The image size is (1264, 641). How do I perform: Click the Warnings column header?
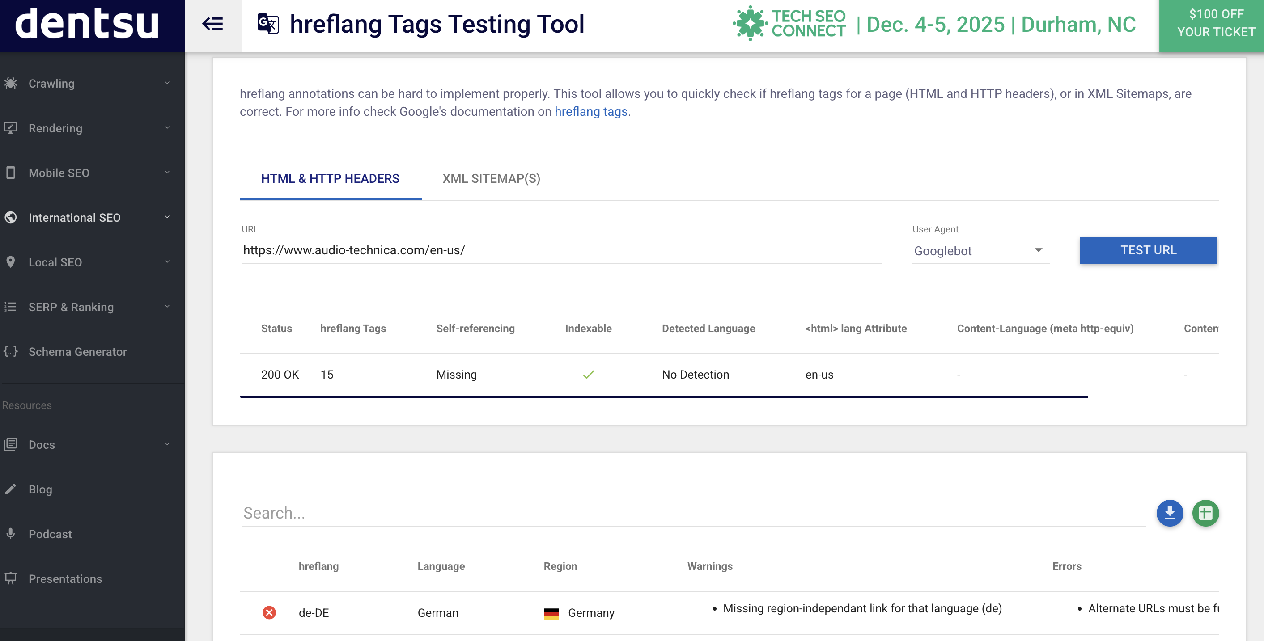tap(709, 566)
